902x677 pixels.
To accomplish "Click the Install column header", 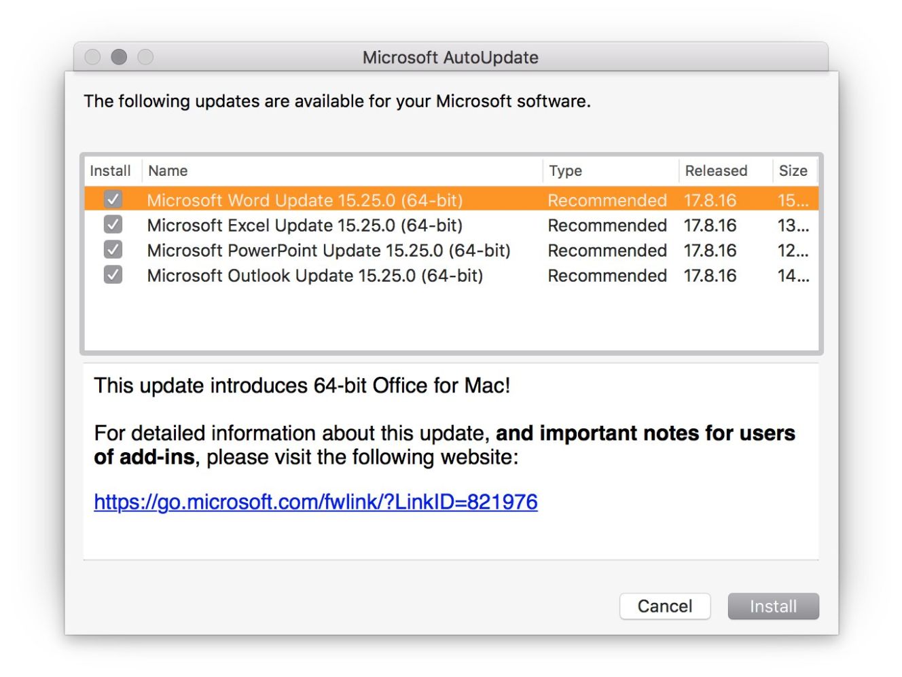I will [112, 170].
